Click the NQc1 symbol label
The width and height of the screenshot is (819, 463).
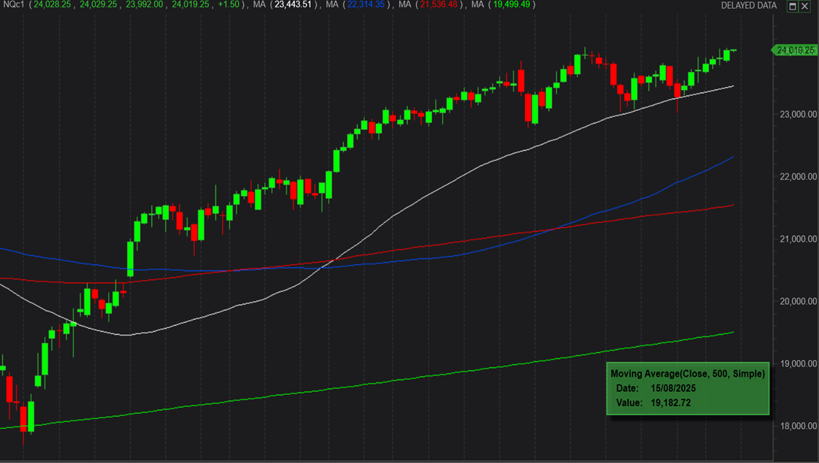(14, 5)
